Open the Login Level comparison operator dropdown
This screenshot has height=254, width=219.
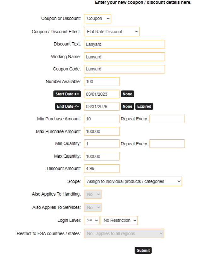(x=91, y=220)
